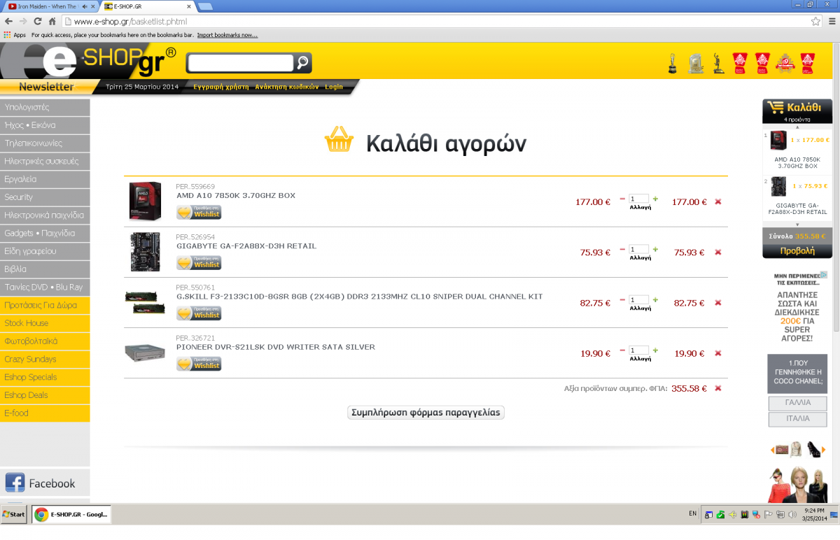The width and height of the screenshot is (840, 540).
Task: Open E-food section
Action: tap(45, 413)
